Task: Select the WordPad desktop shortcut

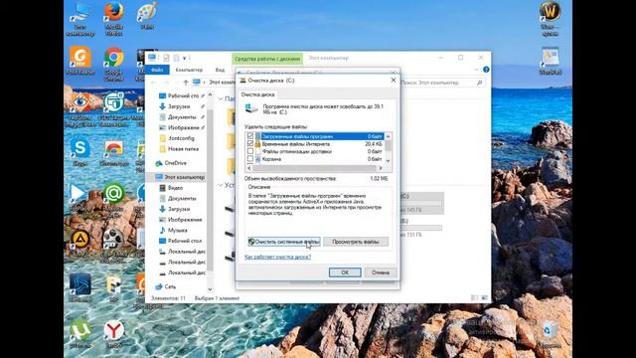Action: pos(550,61)
